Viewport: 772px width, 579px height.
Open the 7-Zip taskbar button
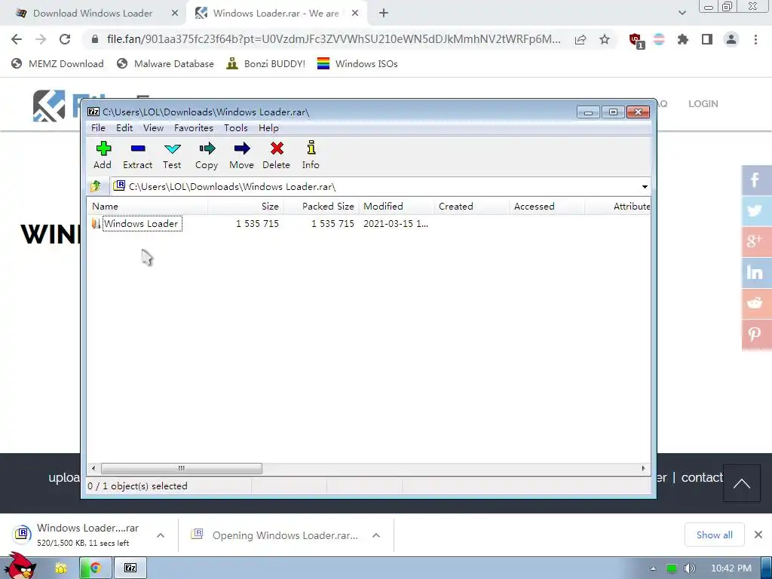tap(130, 568)
